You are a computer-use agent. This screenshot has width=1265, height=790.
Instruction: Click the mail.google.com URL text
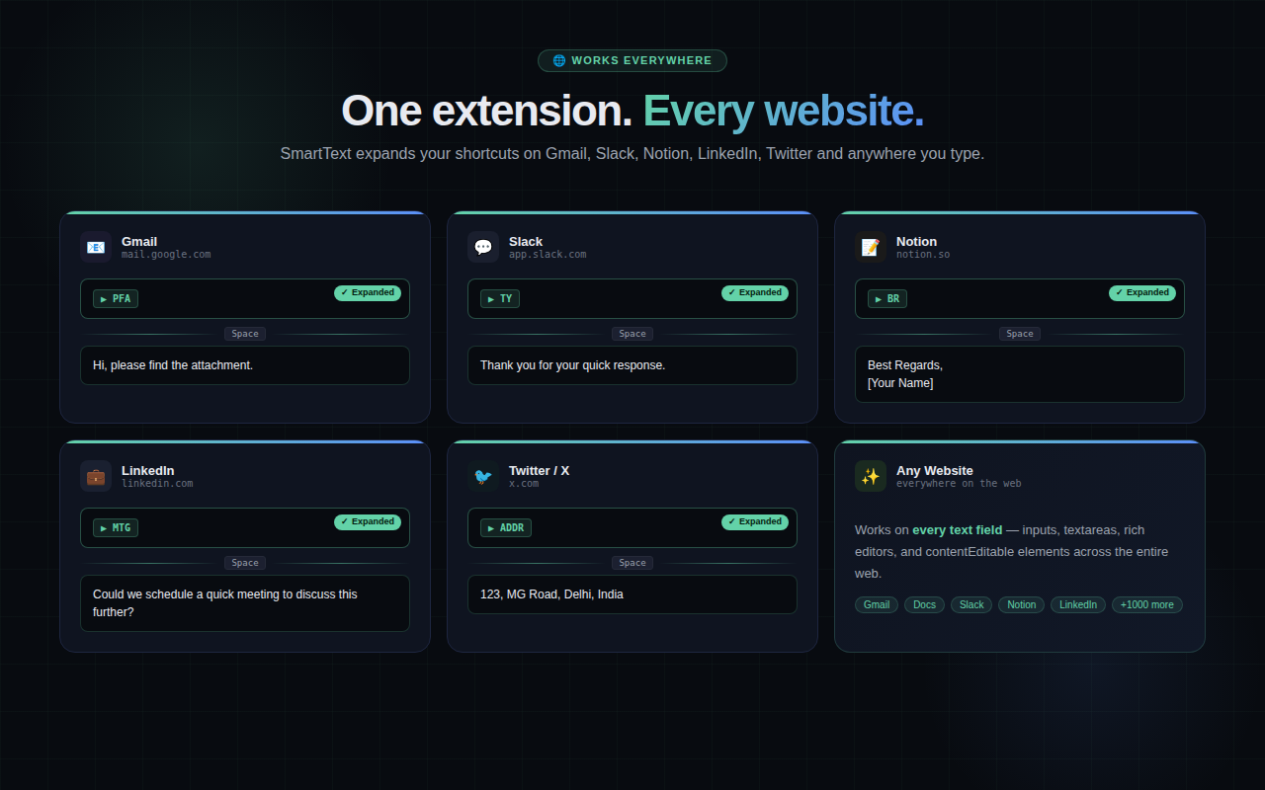tap(166, 255)
